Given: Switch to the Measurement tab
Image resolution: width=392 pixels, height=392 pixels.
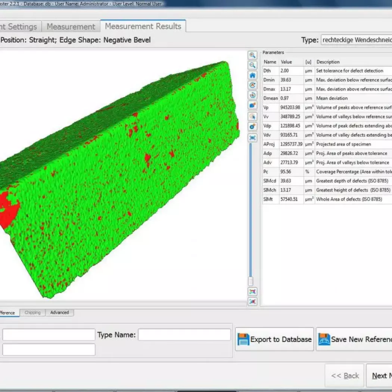Looking at the screenshot, I should [x=71, y=27].
